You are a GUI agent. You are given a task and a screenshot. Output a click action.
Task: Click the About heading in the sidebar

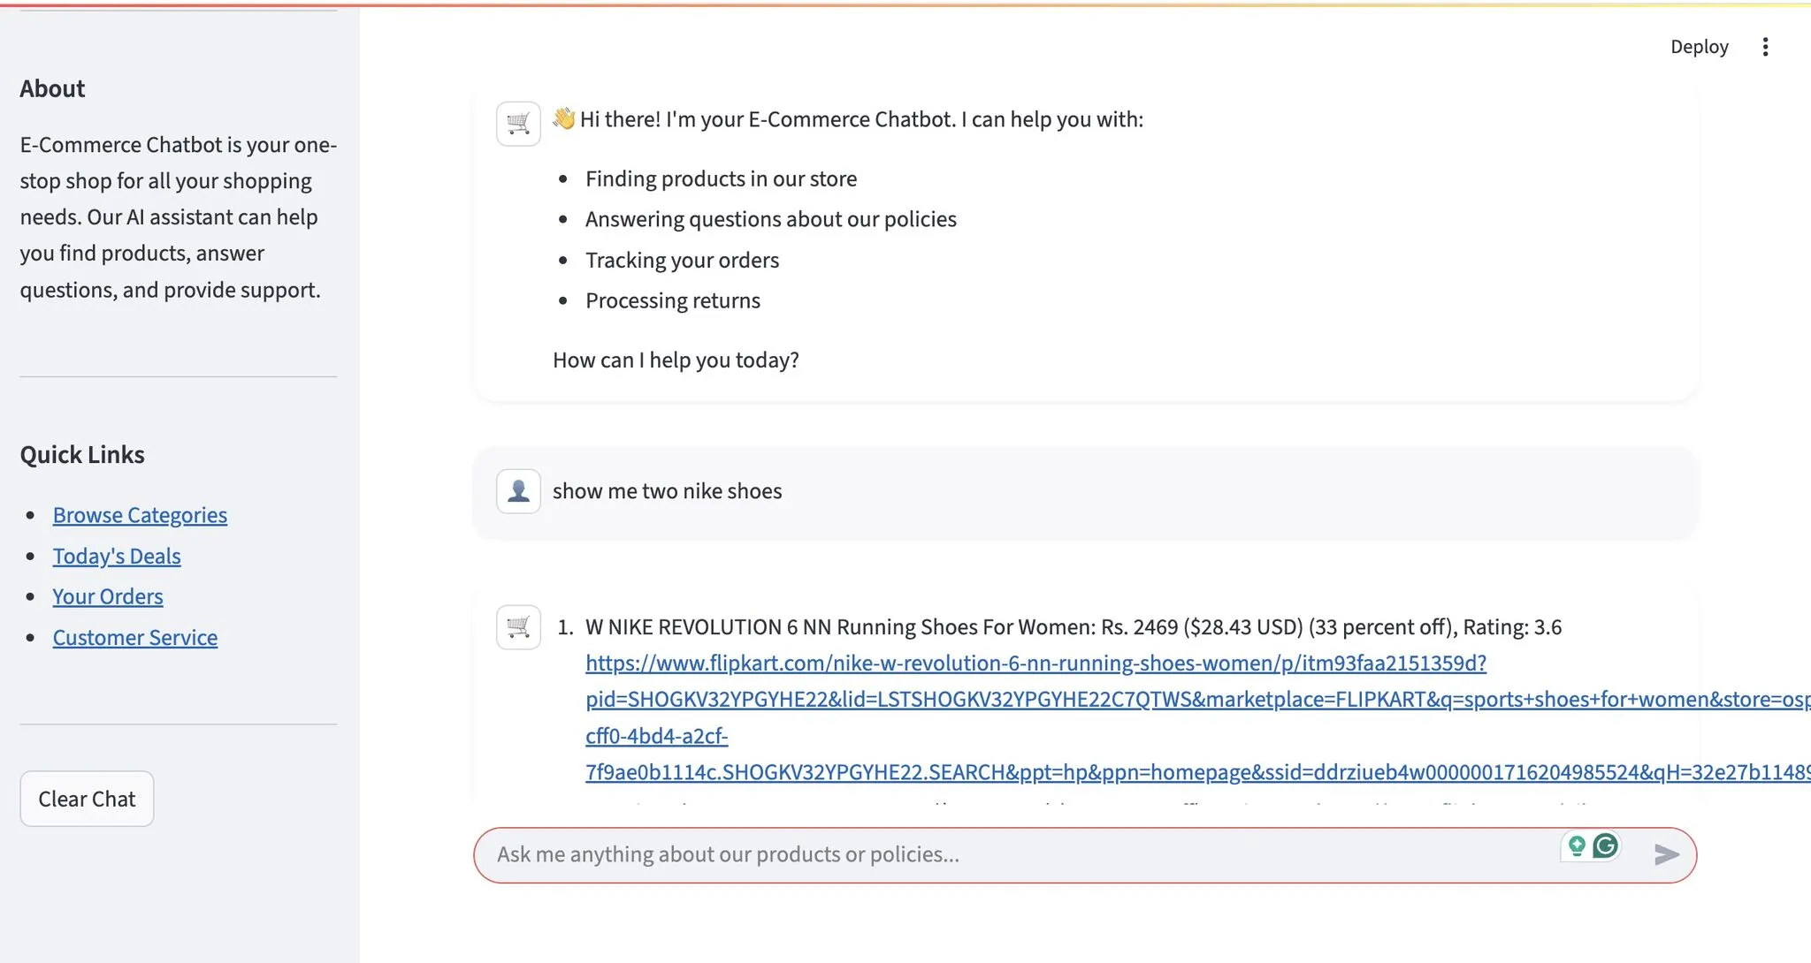point(52,87)
